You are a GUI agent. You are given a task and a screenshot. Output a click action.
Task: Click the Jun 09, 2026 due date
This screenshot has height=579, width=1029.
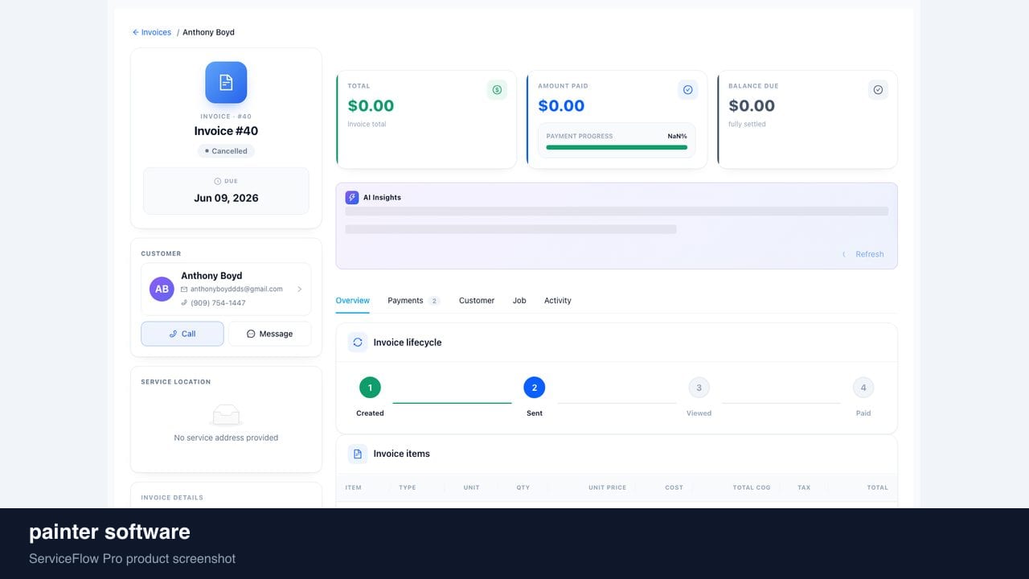(226, 198)
